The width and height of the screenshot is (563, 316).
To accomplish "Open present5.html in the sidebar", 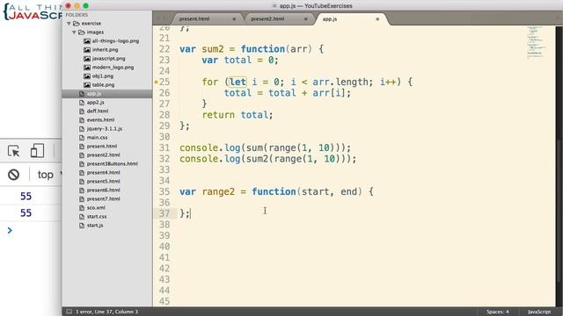I will (103, 182).
